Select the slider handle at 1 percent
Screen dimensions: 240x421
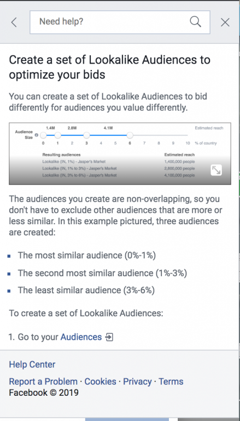[57, 135]
